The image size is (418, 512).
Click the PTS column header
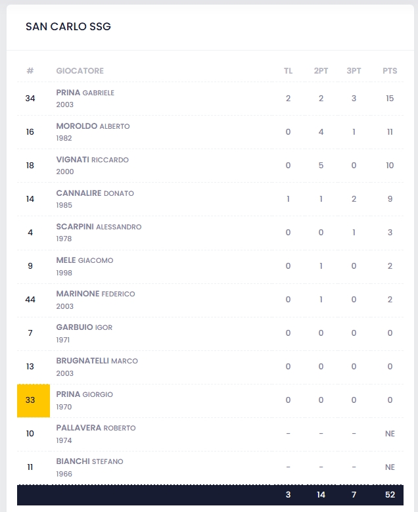pyautogui.click(x=390, y=71)
